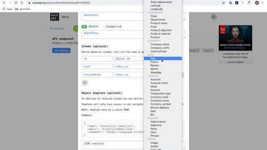Viewport: 267px width, 150px height.
Task: Open the Apps shortcut in bookmarks bar
Action: (8, 9)
